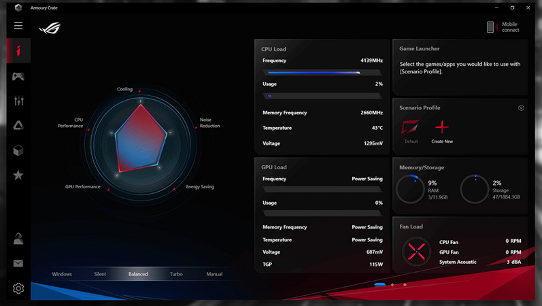Click the CPU Fan 0 RPM value

click(x=513, y=241)
